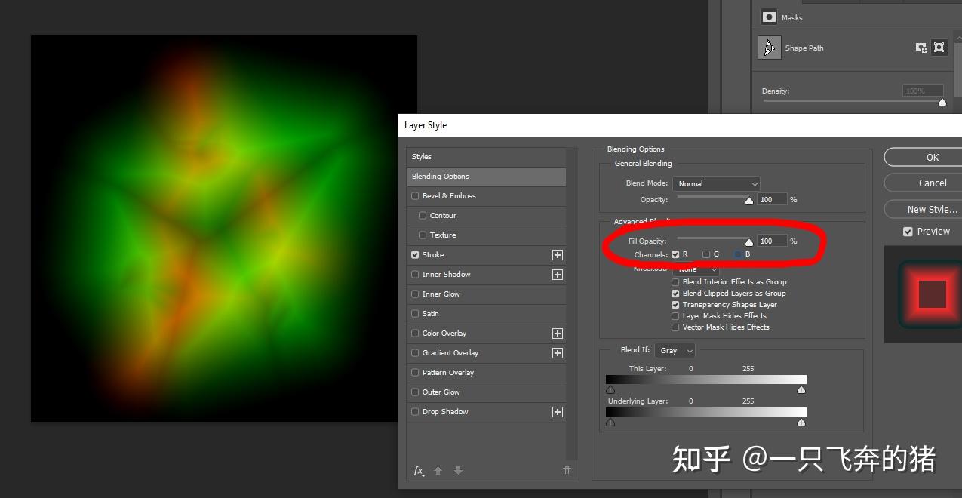Click the trash icon to delete effect

[566, 470]
